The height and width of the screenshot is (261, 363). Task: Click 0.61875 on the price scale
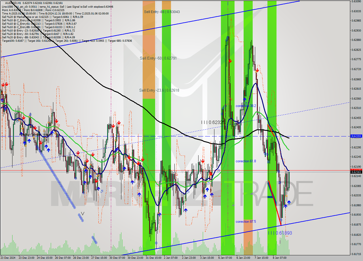(x=356, y=224)
